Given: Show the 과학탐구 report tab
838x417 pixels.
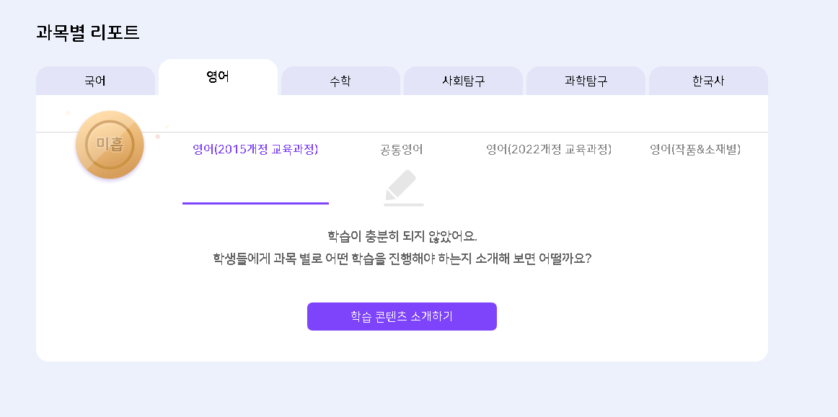Looking at the screenshot, I should 586,81.
